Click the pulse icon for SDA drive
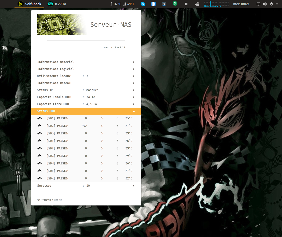 coord(40,118)
